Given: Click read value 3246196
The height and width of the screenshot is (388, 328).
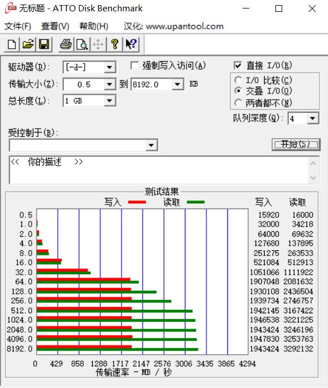Looking at the screenshot, I should click(299, 330).
